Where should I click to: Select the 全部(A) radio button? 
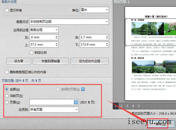[7, 89]
